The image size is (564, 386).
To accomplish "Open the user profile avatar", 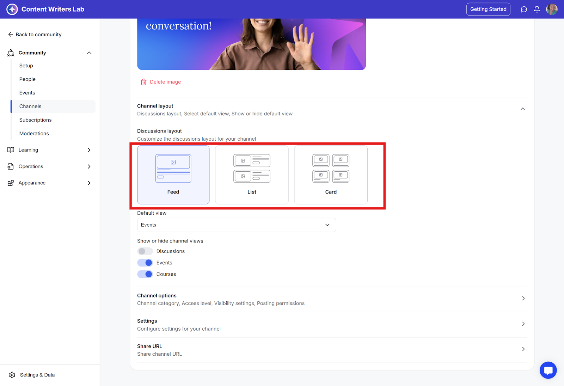I will pos(552,9).
